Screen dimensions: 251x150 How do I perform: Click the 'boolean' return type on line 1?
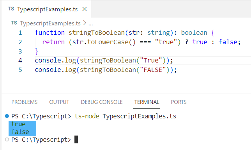(x=194, y=32)
